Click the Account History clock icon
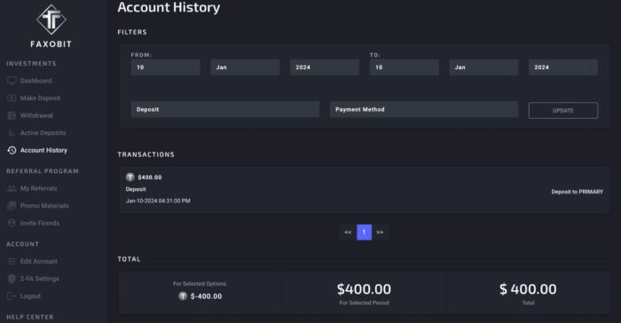Image resolution: width=621 pixels, height=323 pixels. pyautogui.click(x=12, y=150)
